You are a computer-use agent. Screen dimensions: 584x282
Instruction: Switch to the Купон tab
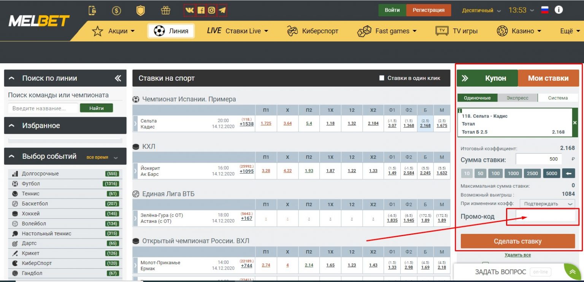[487, 78]
